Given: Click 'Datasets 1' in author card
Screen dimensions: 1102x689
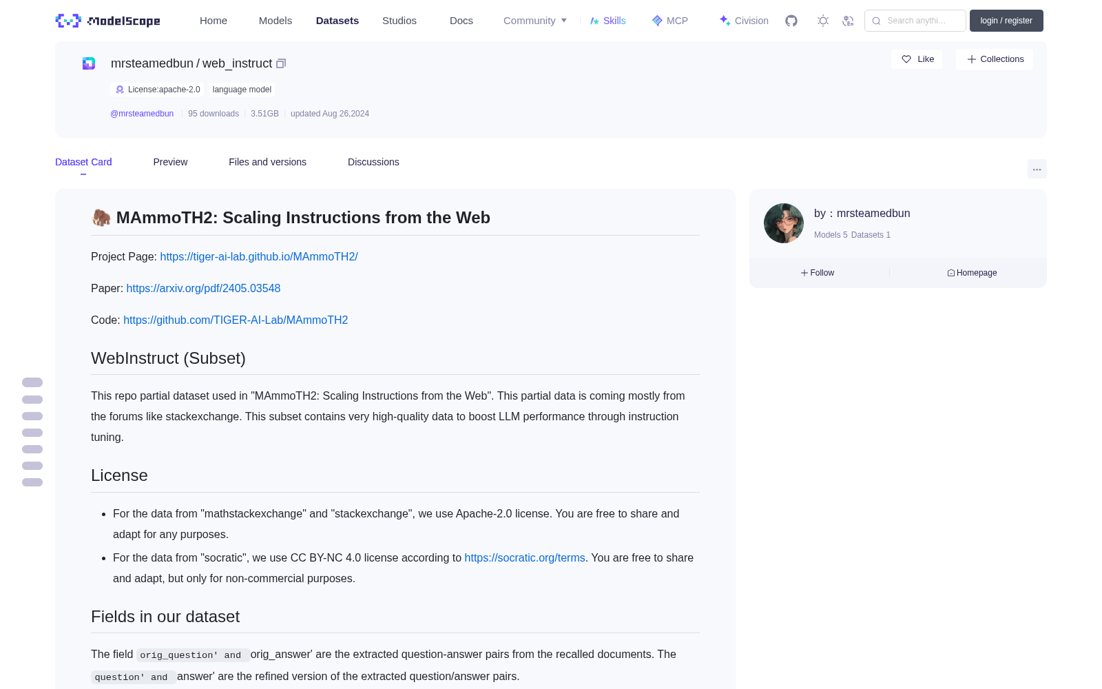Looking at the screenshot, I should pos(871,235).
